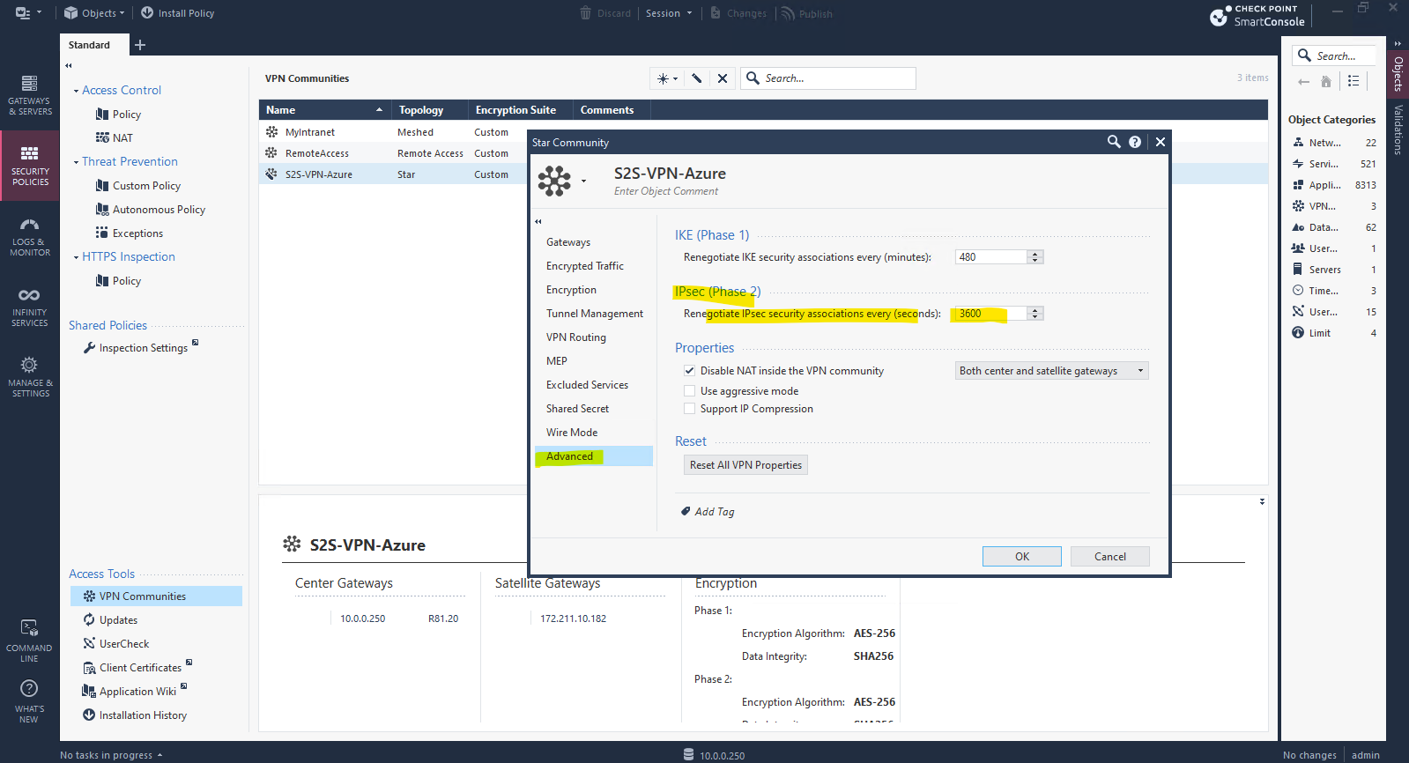This screenshot has height=763, width=1409.
Task: Click VPN Communities search box
Action: coord(828,78)
